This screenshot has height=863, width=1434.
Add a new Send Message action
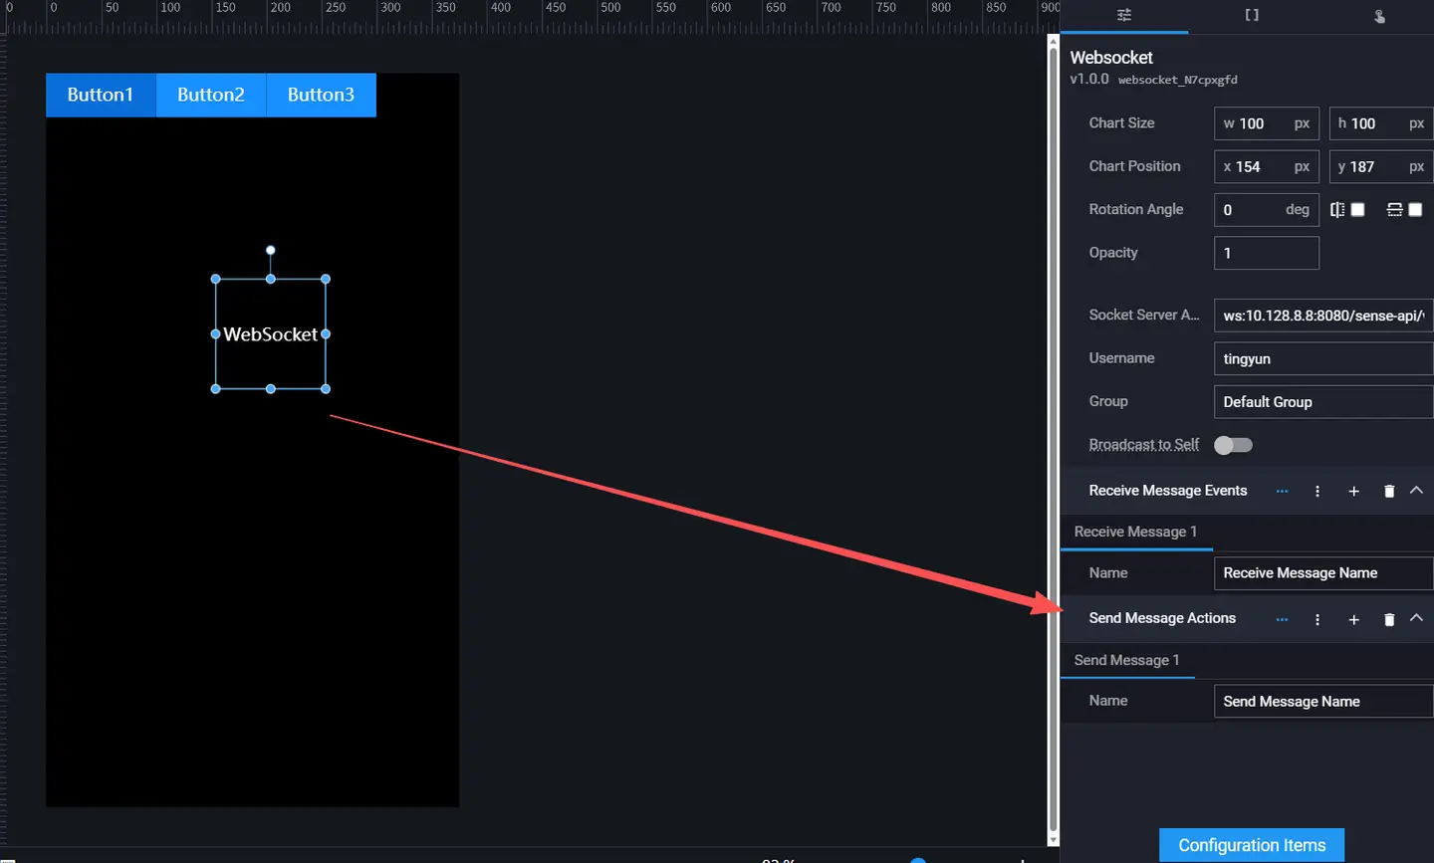[x=1353, y=619]
